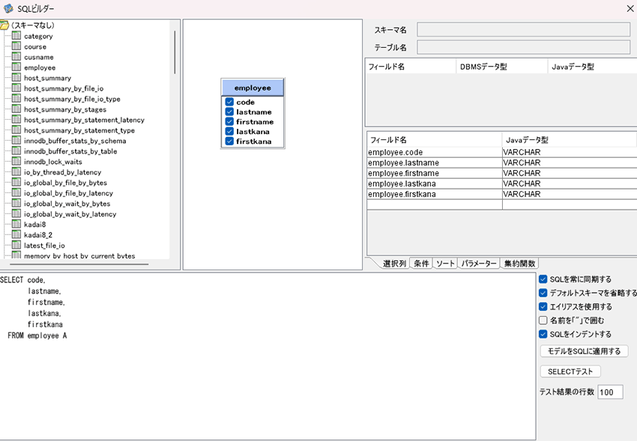
Task: Click the cusname table icon
Action: pyautogui.click(x=16, y=57)
